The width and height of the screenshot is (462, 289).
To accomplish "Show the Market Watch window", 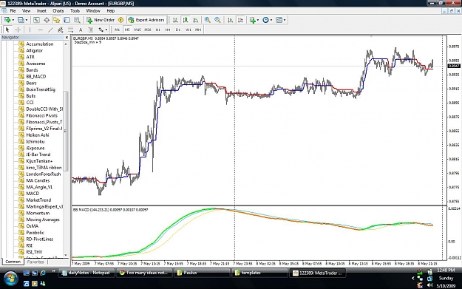I will click(36, 20).
